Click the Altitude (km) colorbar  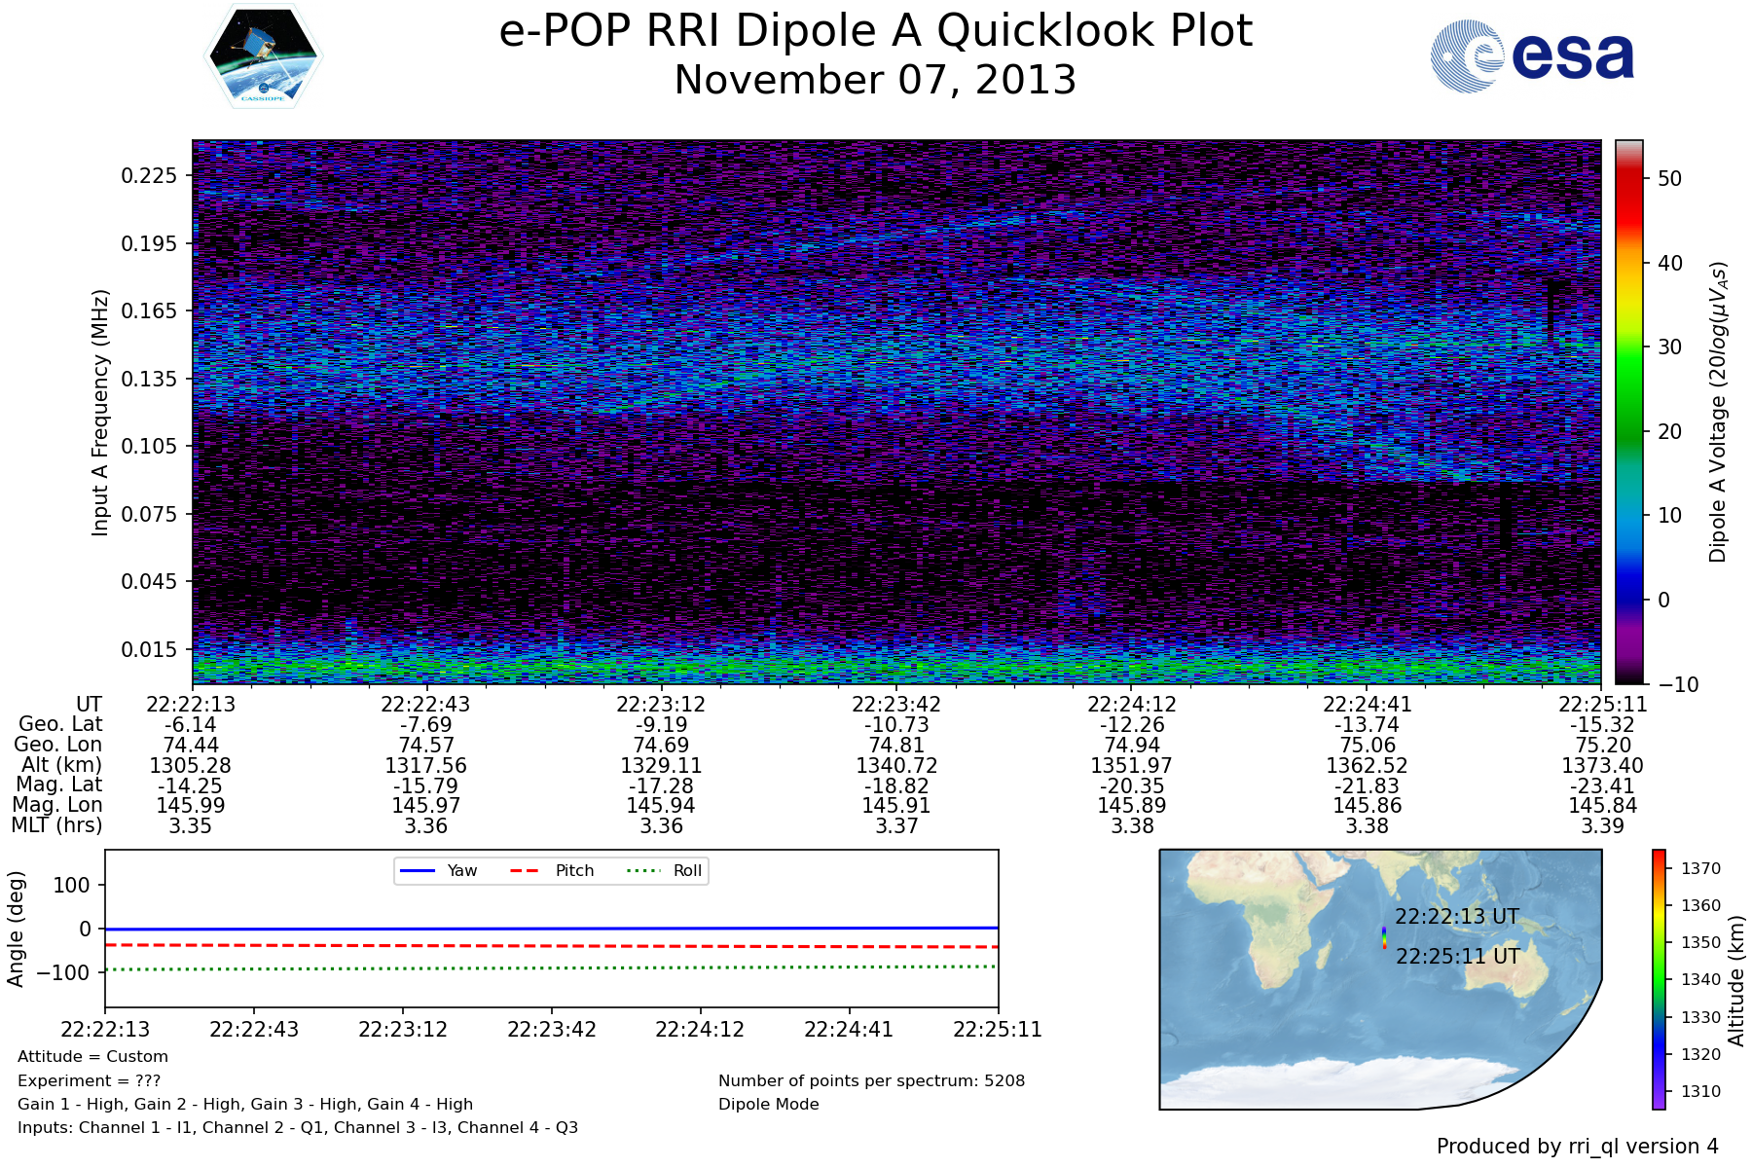tap(1659, 978)
